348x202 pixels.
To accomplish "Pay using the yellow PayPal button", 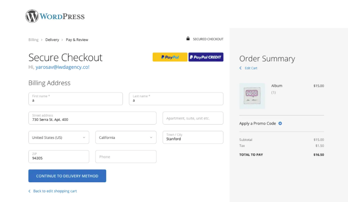I will pyautogui.click(x=170, y=57).
